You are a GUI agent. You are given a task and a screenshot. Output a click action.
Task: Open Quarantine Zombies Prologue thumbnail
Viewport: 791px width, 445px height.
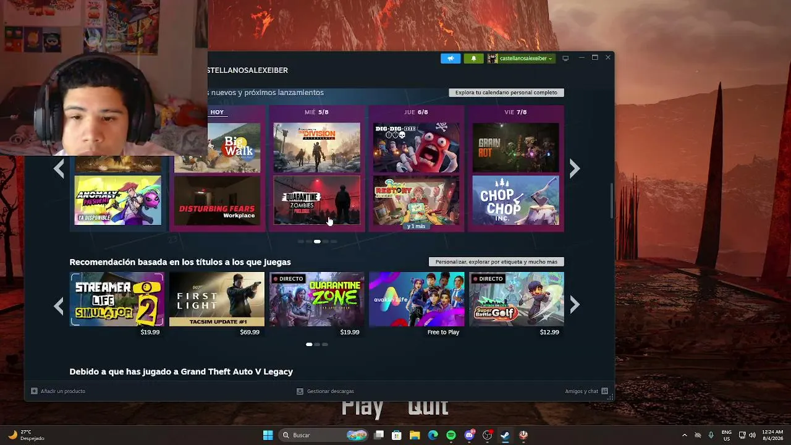tap(316, 200)
